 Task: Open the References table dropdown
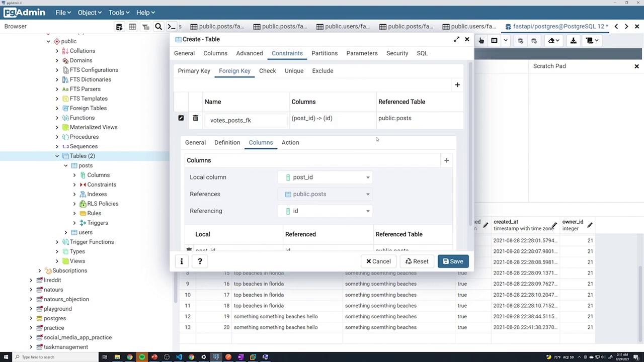[x=326, y=194]
